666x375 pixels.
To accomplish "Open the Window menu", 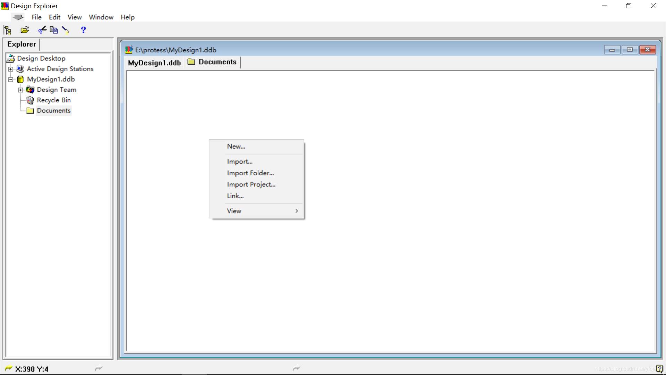I will pyautogui.click(x=101, y=17).
